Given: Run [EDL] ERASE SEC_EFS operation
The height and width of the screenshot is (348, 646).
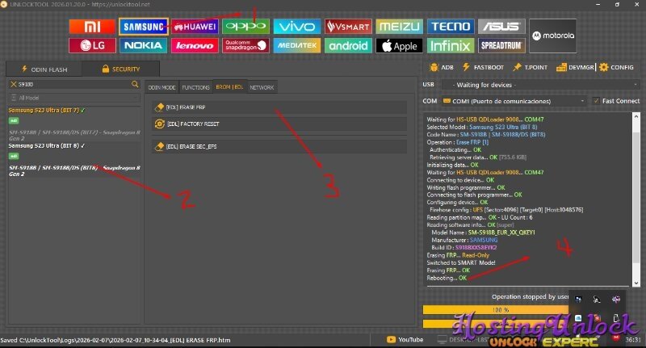Looking at the screenshot, I should click(279, 146).
